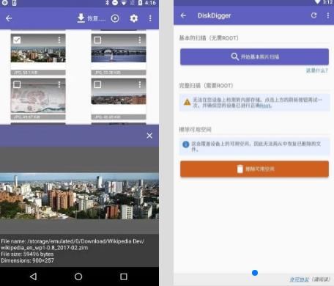The width and height of the screenshot is (334, 286).
Task: Open privacy policy link at bottom
Action: pos(299,279)
